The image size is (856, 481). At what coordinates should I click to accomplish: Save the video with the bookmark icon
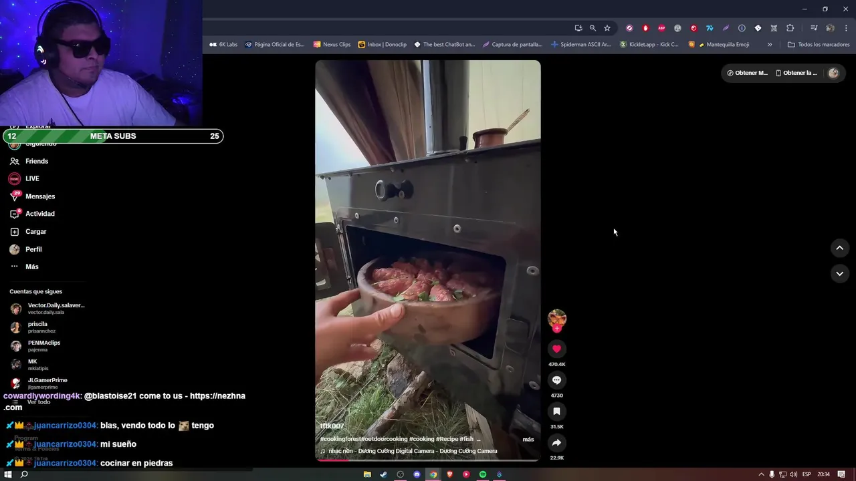tap(556, 412)
